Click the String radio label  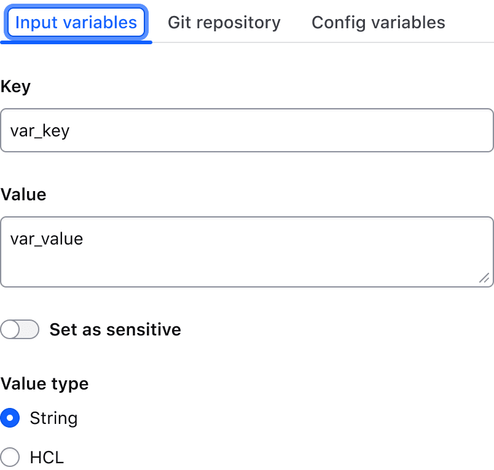point(53,418)
